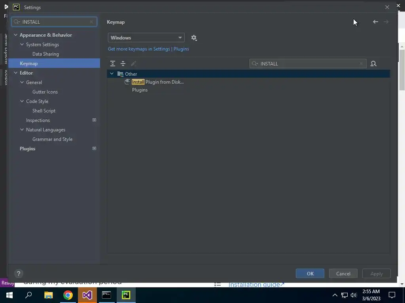Collapse the Code Style node
This screenshot has width=405, height=303.
pos(22,101)
